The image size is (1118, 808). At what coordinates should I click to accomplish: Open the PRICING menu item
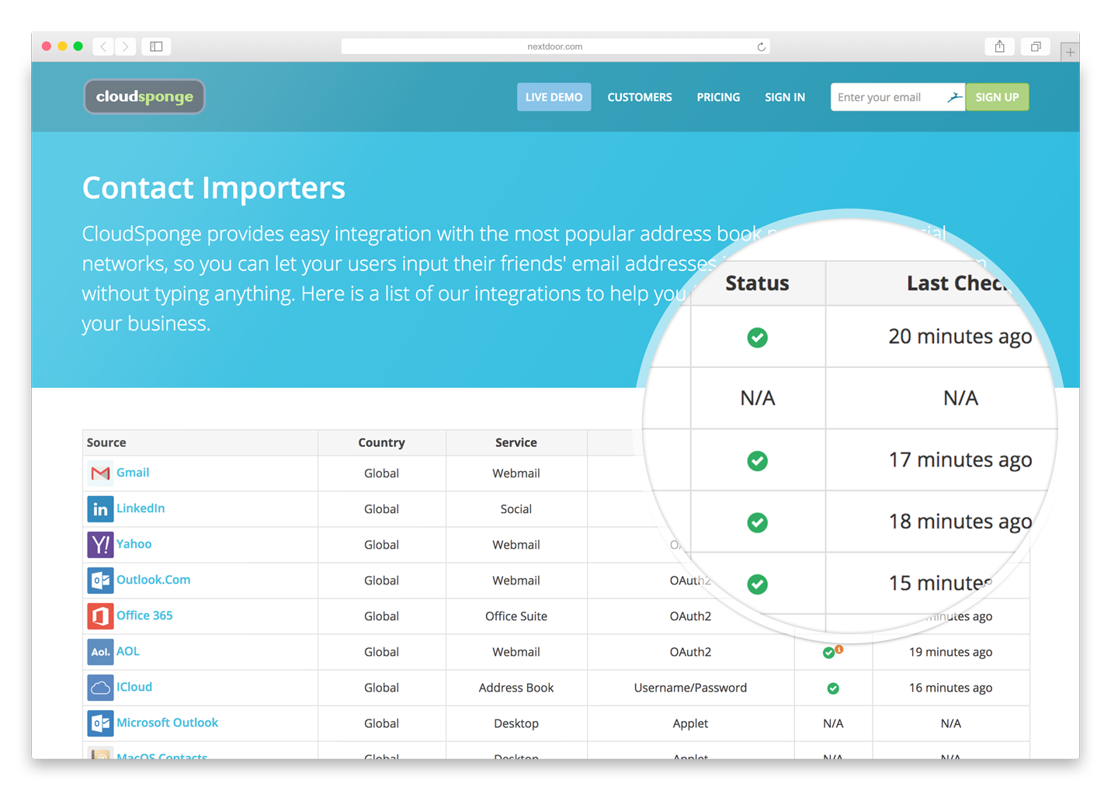point(718,97)
